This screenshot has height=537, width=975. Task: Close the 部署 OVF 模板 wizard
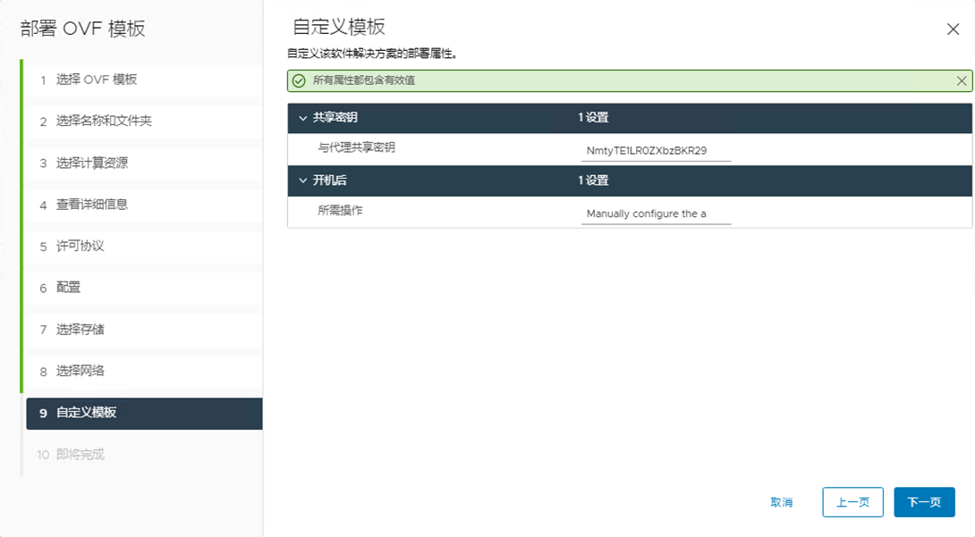click(x=954, y=28)
